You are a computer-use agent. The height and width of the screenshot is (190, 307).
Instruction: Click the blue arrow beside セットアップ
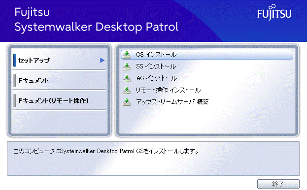[102, 60]
